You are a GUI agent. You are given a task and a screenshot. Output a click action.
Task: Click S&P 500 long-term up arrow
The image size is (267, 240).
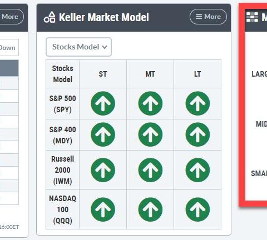tap(197, 103)
